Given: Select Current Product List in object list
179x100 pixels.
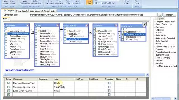Looking at the screenshot, I should tap(163, 24).
